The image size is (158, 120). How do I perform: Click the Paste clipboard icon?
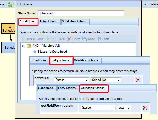tap(99, 39)
